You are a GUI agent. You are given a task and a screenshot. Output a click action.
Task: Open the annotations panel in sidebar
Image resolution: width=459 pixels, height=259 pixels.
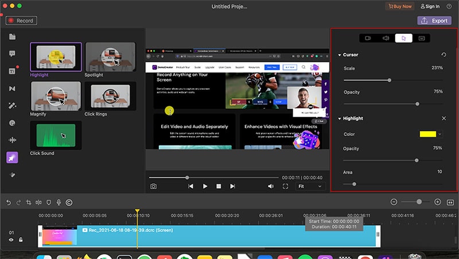pos(12,53)
